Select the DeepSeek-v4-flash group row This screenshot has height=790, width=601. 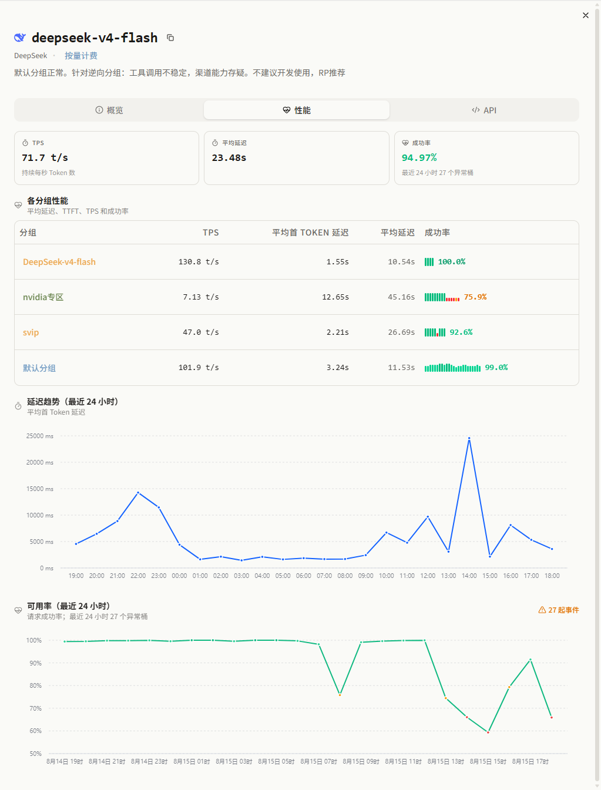[x=297, y=262]
